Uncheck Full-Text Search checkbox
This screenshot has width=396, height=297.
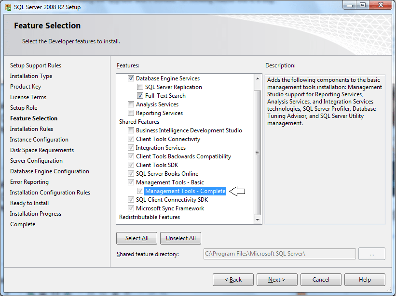pyautogui.click(x=140, y=96)
